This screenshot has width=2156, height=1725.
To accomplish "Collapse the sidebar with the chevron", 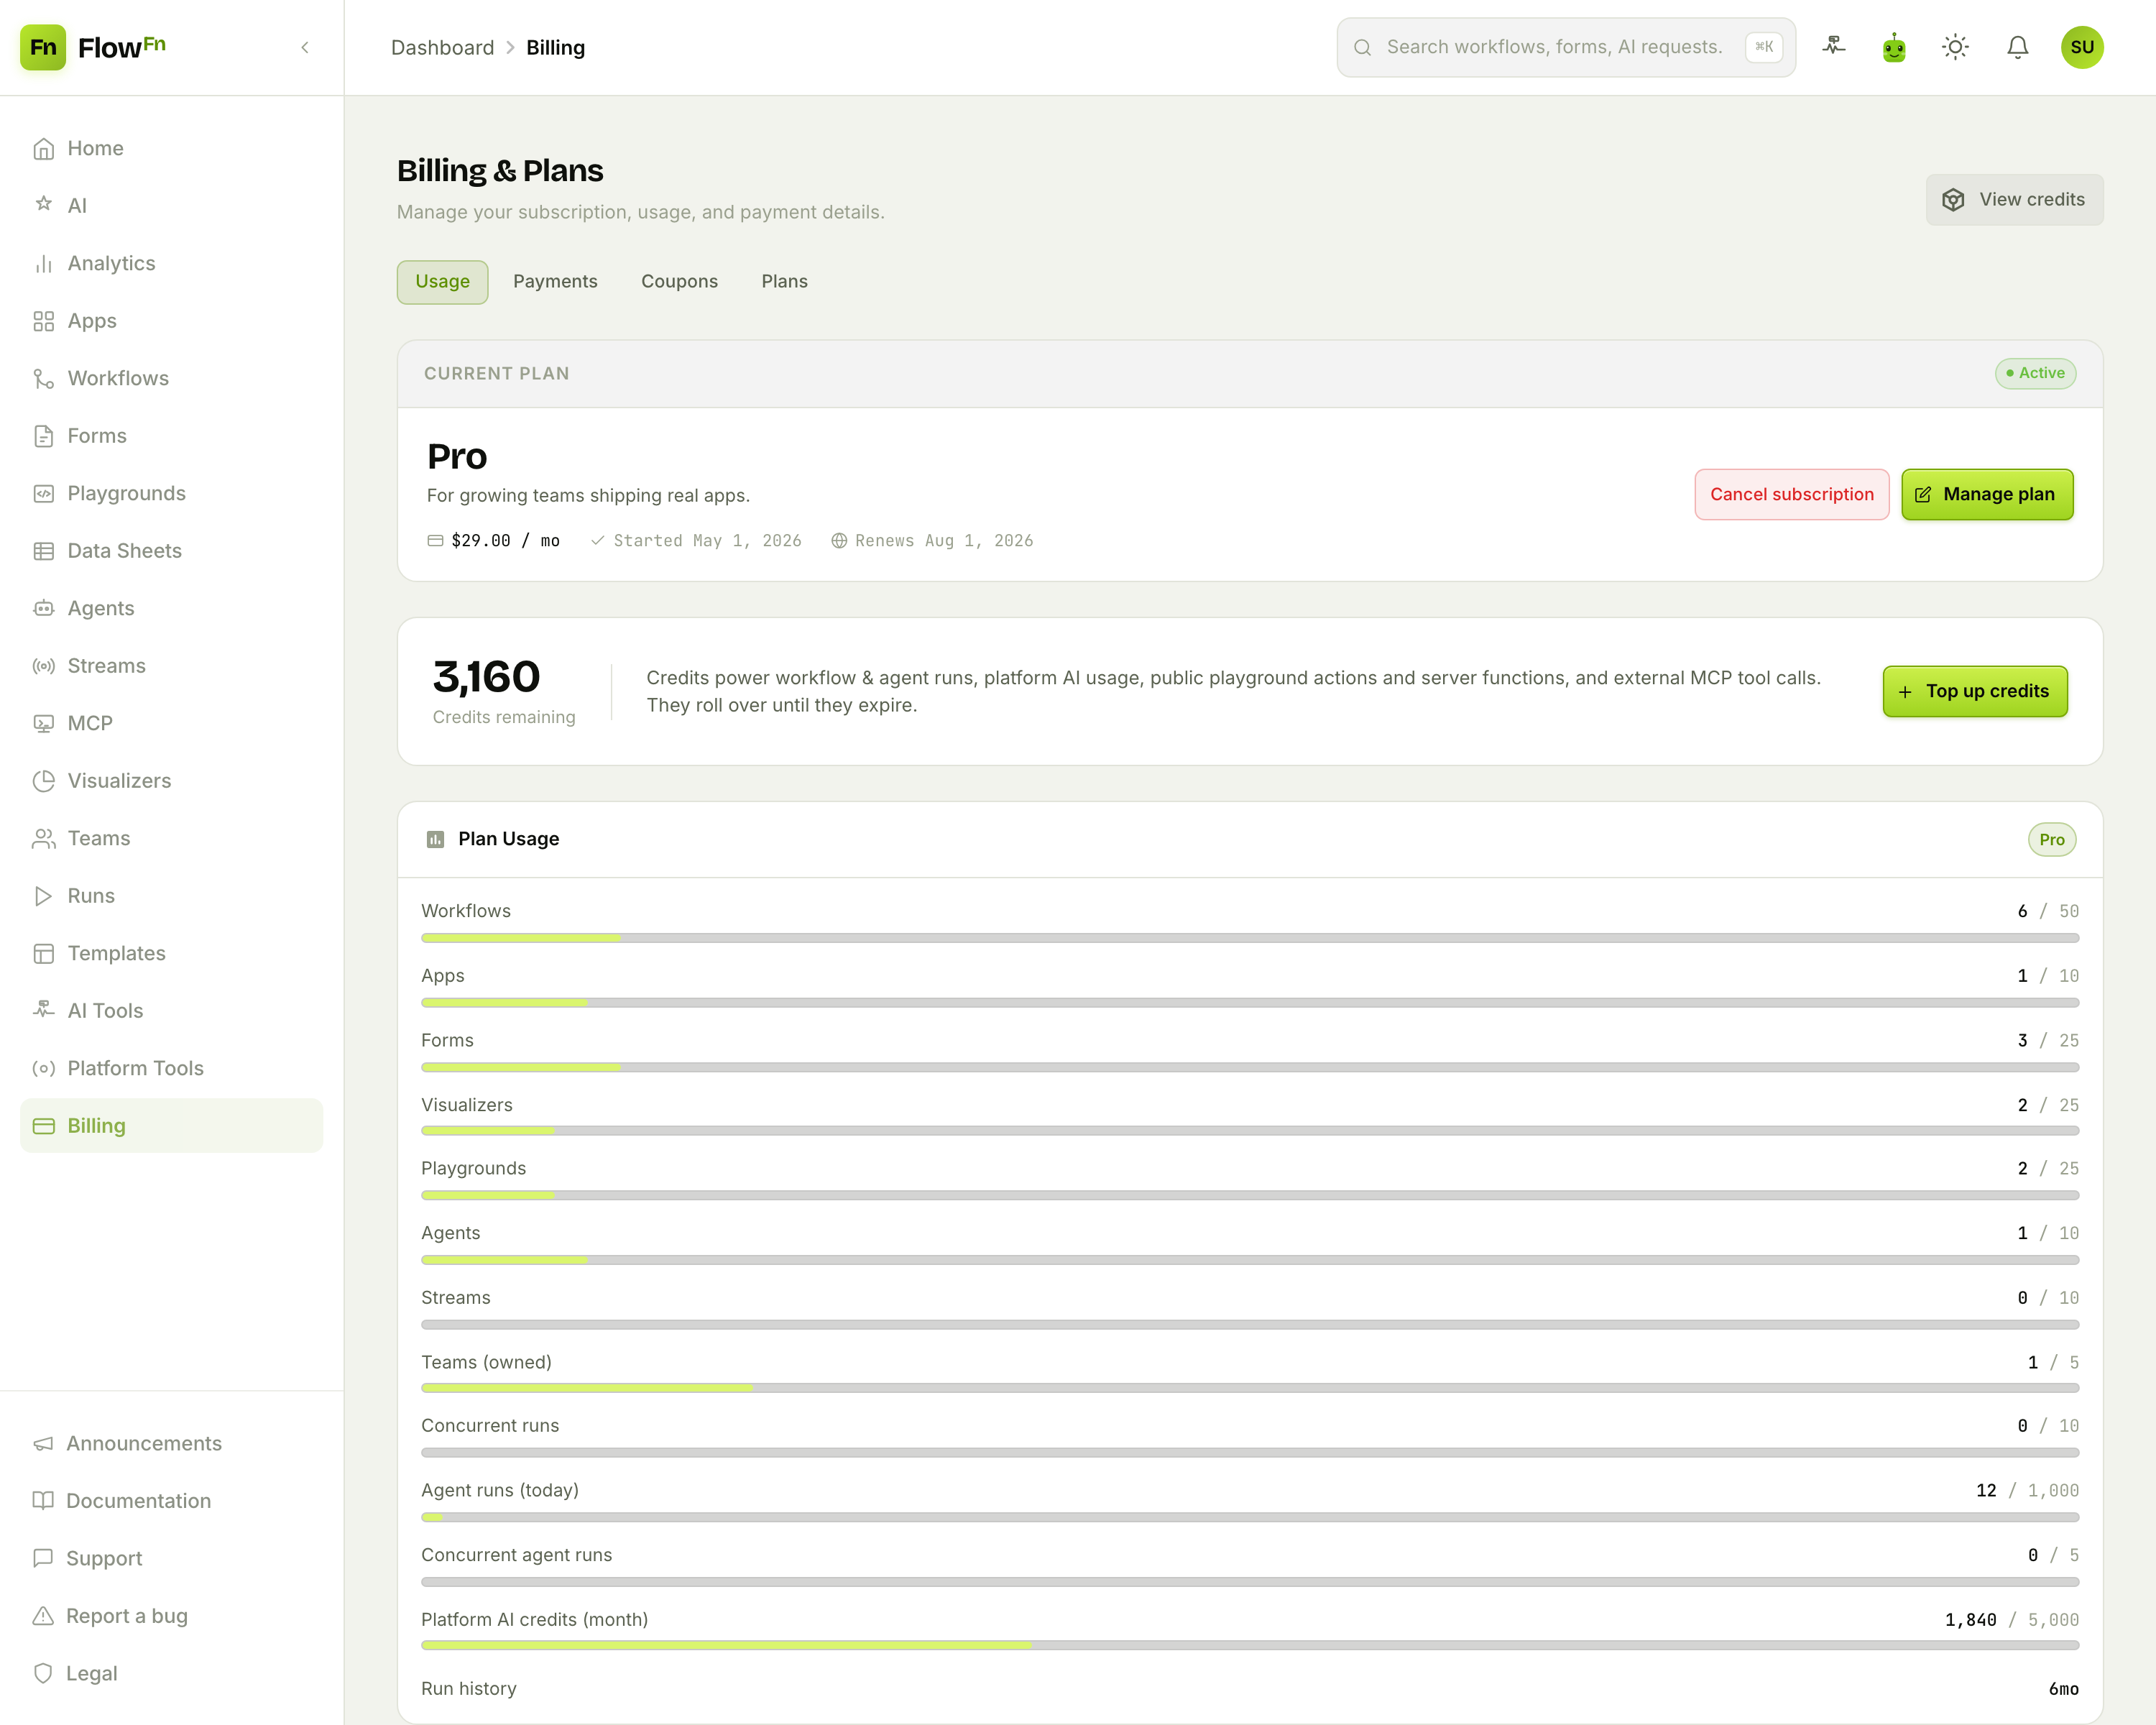I will [x=305, y=47].
